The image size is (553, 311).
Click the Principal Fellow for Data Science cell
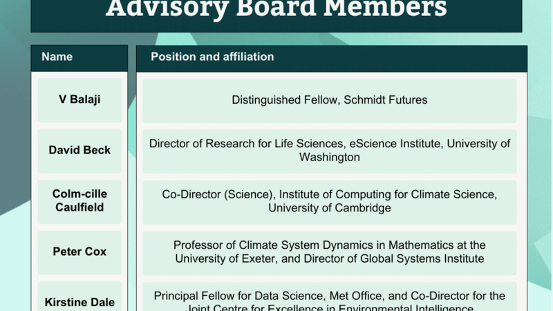(x=330, y=297)
